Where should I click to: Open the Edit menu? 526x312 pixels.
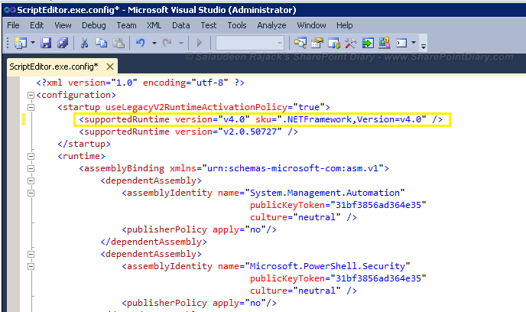[37, 25]
